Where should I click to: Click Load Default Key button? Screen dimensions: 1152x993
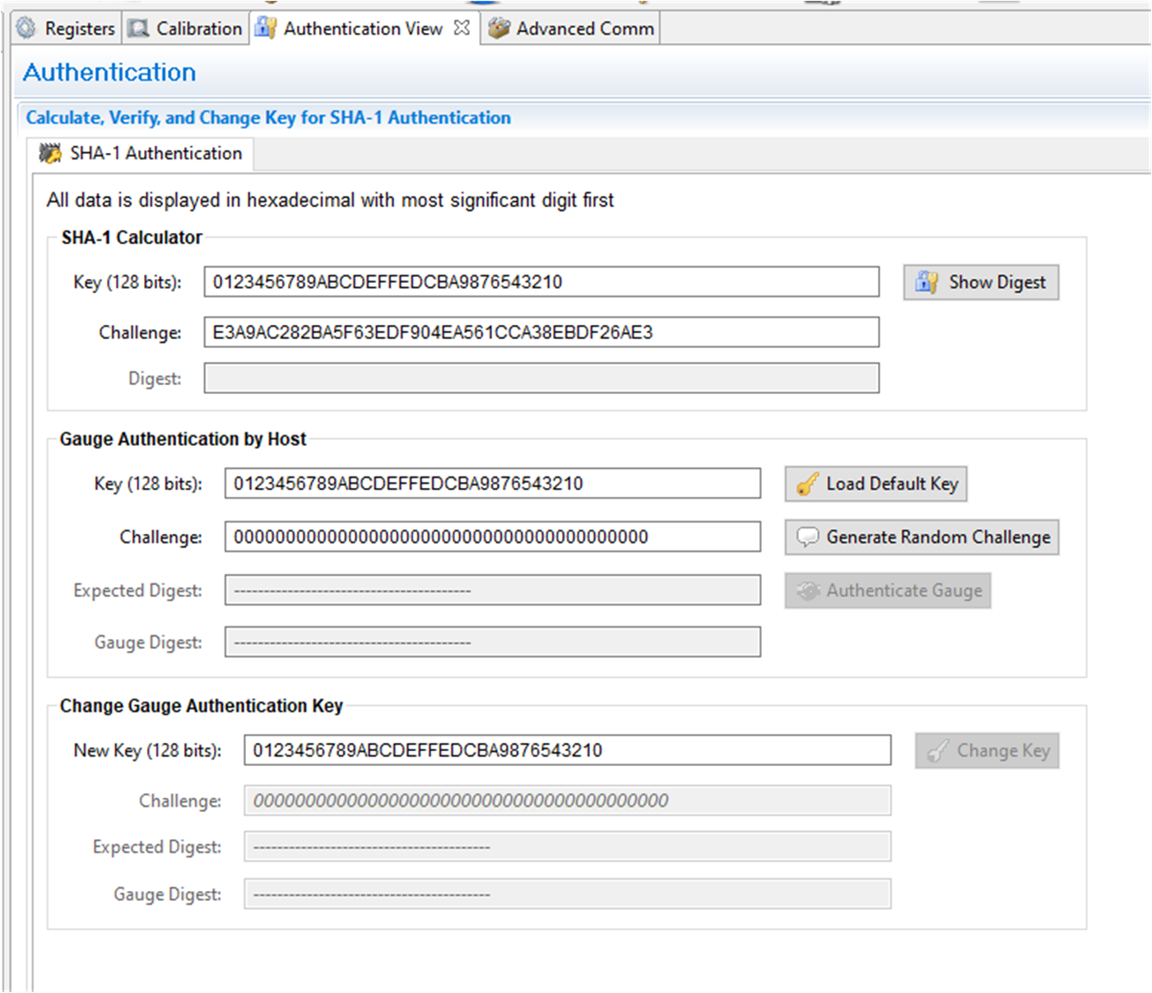[876, 484]
